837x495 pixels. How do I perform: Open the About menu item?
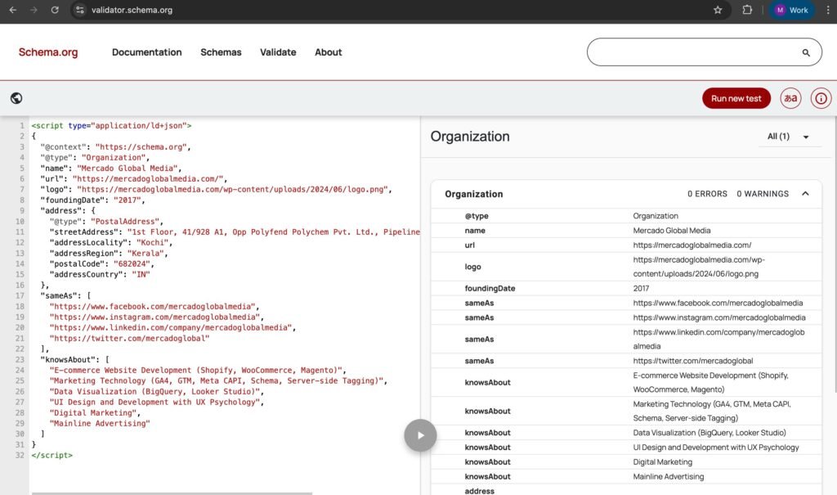coord(329,52)
